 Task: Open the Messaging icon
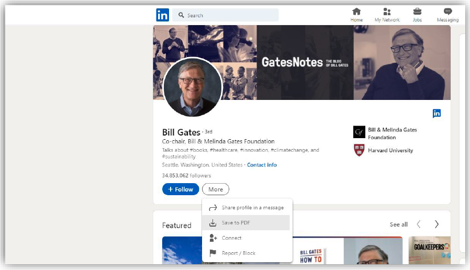(x=447, y=12)
